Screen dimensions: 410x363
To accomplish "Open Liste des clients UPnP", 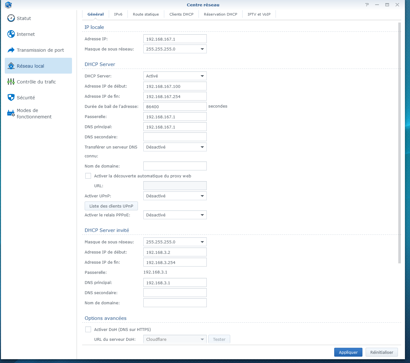I will coord(111,206).
